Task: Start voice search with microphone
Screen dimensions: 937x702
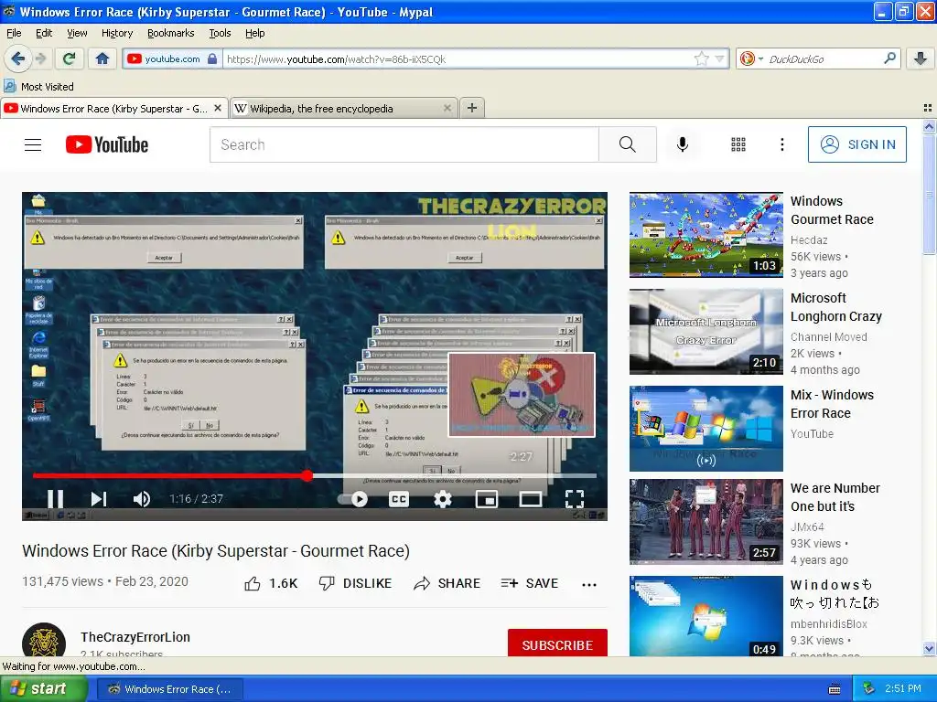Action: tap(683, 144)
